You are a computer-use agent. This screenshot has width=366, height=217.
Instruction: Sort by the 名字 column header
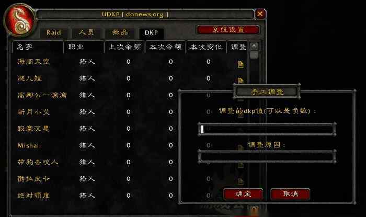38,47
